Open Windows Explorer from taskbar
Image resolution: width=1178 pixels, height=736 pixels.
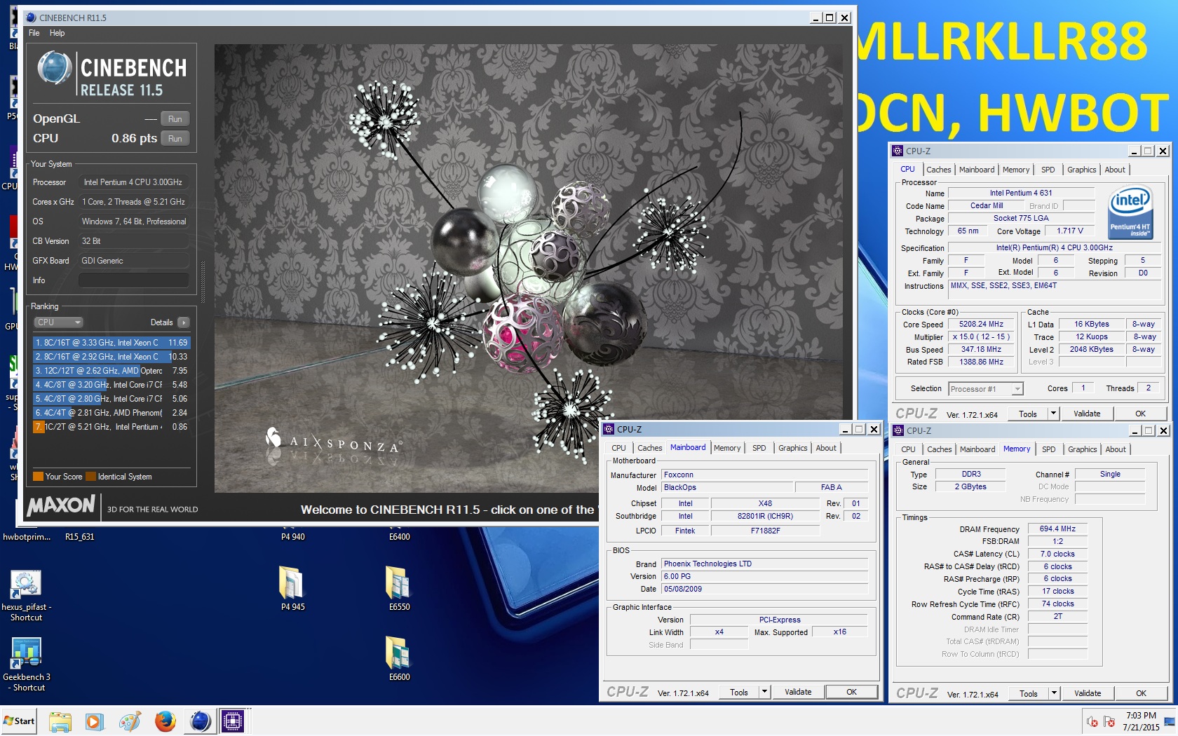point(60,721)
